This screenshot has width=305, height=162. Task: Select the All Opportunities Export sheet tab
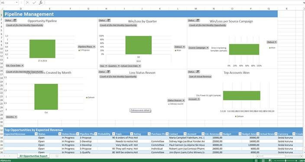pyautogui.click(x=33, y=156)
